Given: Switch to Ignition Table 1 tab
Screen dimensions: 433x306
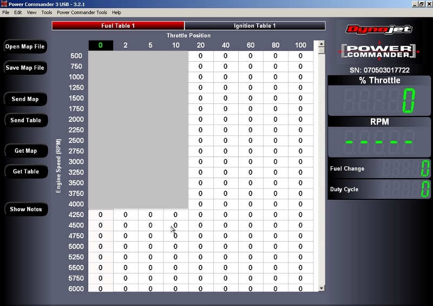Looking at the screenshot, I should tap(254, 25).
